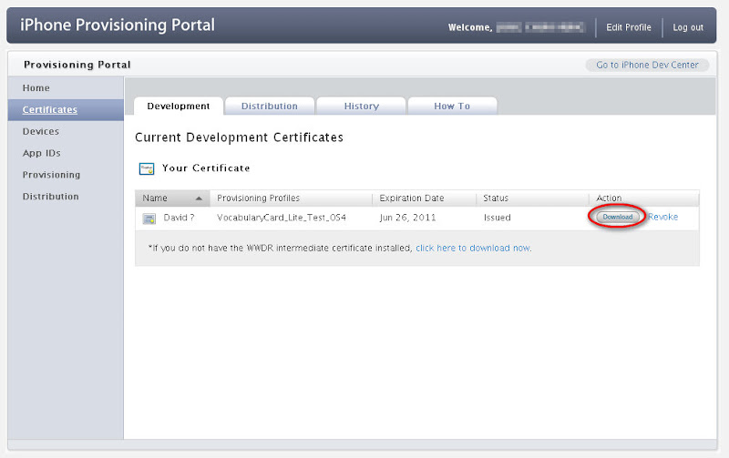The height and width of the screenshot is (458, 729).
Task: Open the Provisioning sidebar item
Action: click(51, 175)
